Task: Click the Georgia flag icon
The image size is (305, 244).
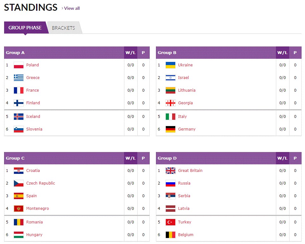Action: [171, 103]
